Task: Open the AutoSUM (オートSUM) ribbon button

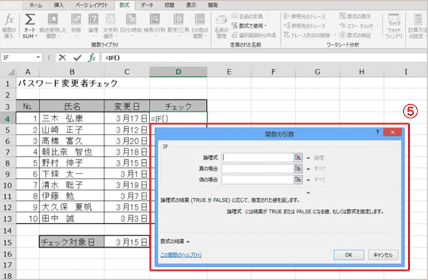Action: [x=30, y=26]
